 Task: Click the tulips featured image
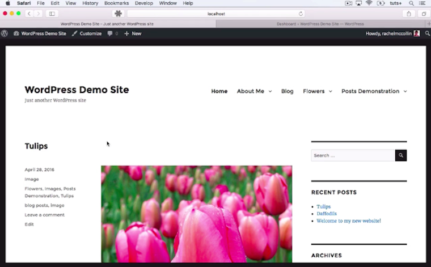pos(197,214)
